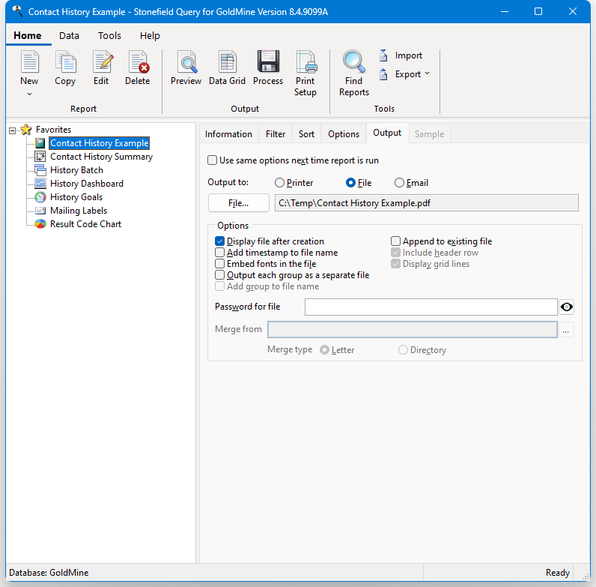Click the Delete report icon
This screenshot has height=587, width=596.
[138, 61]
